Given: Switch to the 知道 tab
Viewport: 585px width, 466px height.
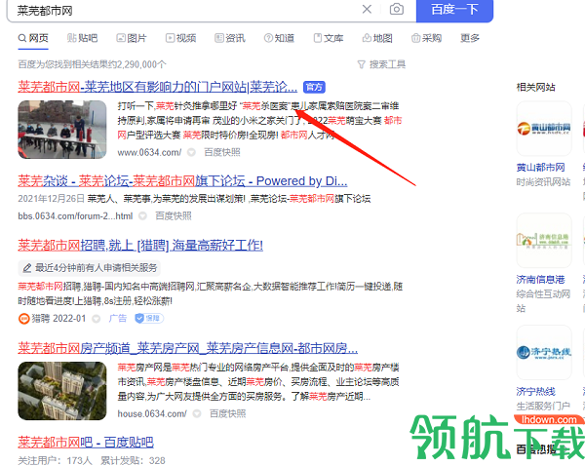Looking at the screenshot, I should click(x=279, y=38).
